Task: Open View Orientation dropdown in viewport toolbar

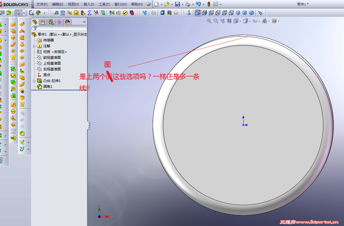Action: point(240,21)
